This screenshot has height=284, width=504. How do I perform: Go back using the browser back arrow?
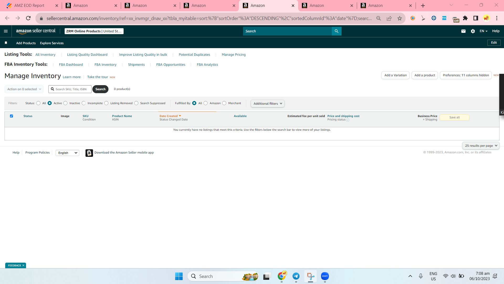[7, 18]
